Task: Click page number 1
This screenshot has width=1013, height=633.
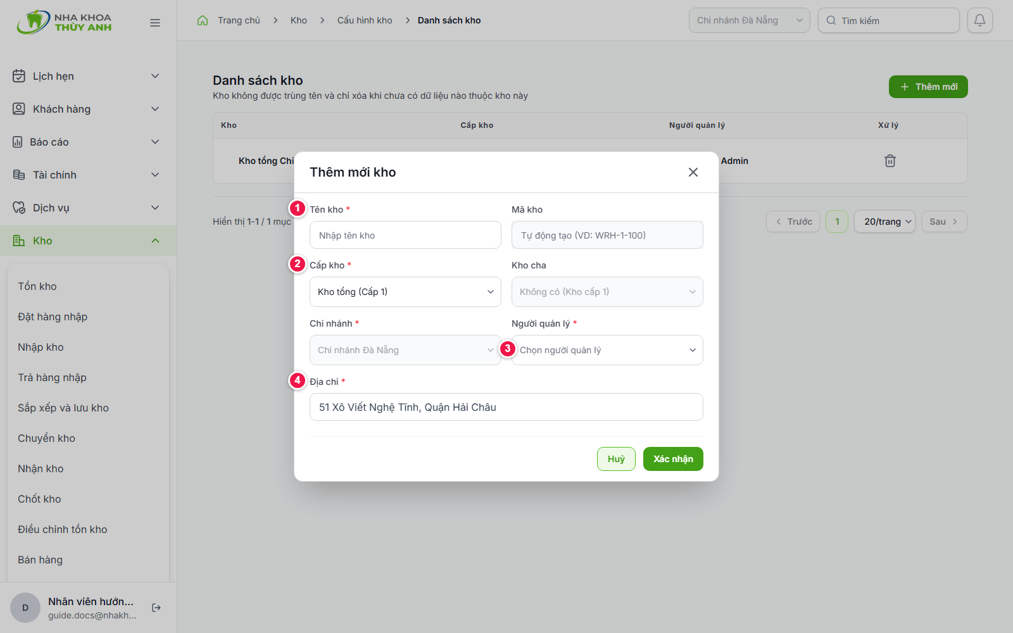Action: click(837, 222)
